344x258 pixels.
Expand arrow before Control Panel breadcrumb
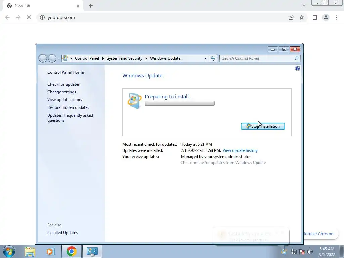click(71, 58)
